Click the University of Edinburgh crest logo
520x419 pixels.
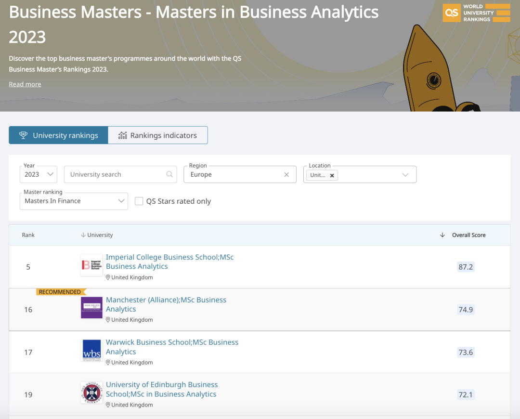[91, 393]
